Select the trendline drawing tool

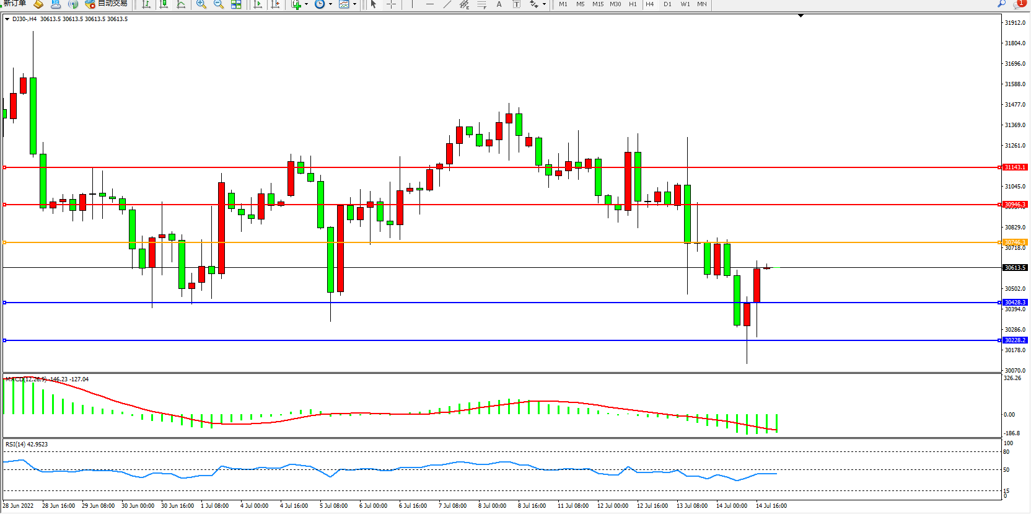(x=447, y=4)
